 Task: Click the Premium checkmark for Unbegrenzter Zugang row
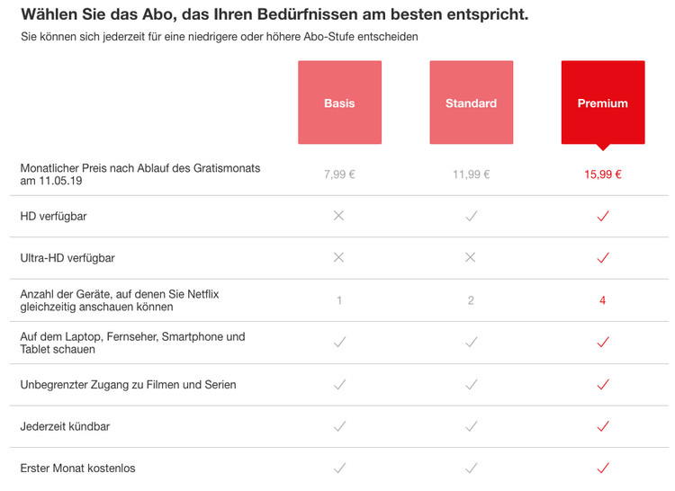tap(603, 384)
